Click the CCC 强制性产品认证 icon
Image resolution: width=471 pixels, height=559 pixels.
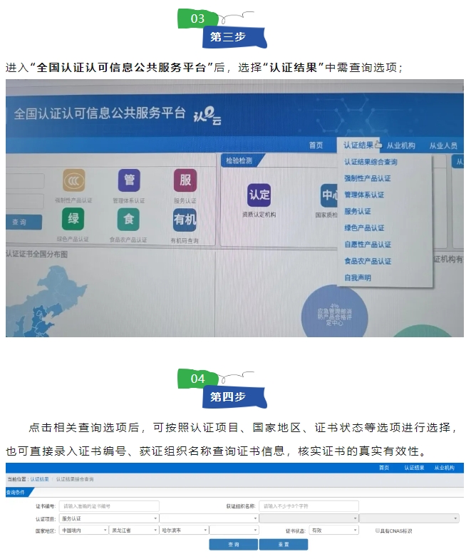click(x=73, y=180)
